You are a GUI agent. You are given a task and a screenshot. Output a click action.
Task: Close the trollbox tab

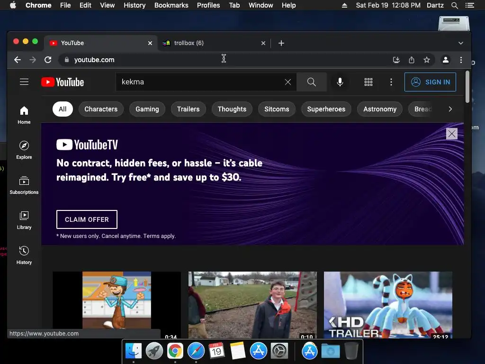[263, 43]
